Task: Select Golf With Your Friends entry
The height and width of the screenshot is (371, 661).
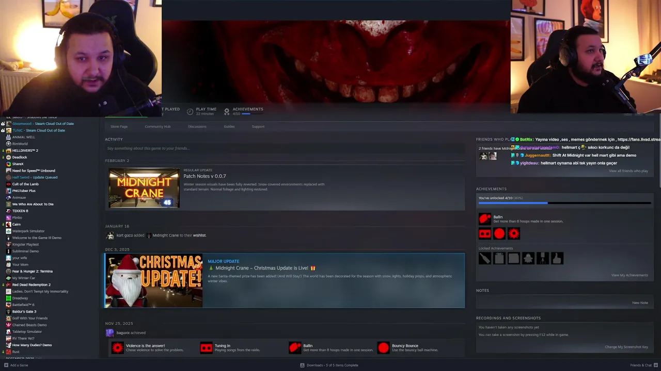Action: click(30, 318)
